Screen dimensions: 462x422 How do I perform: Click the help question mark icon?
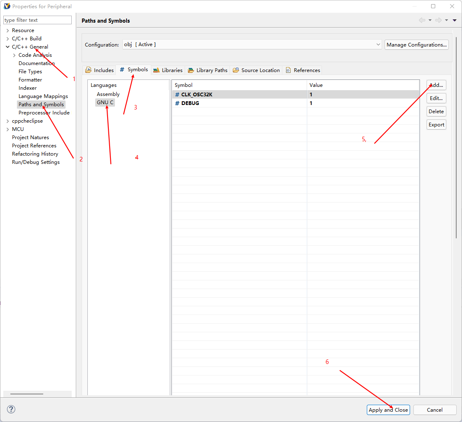11,409
